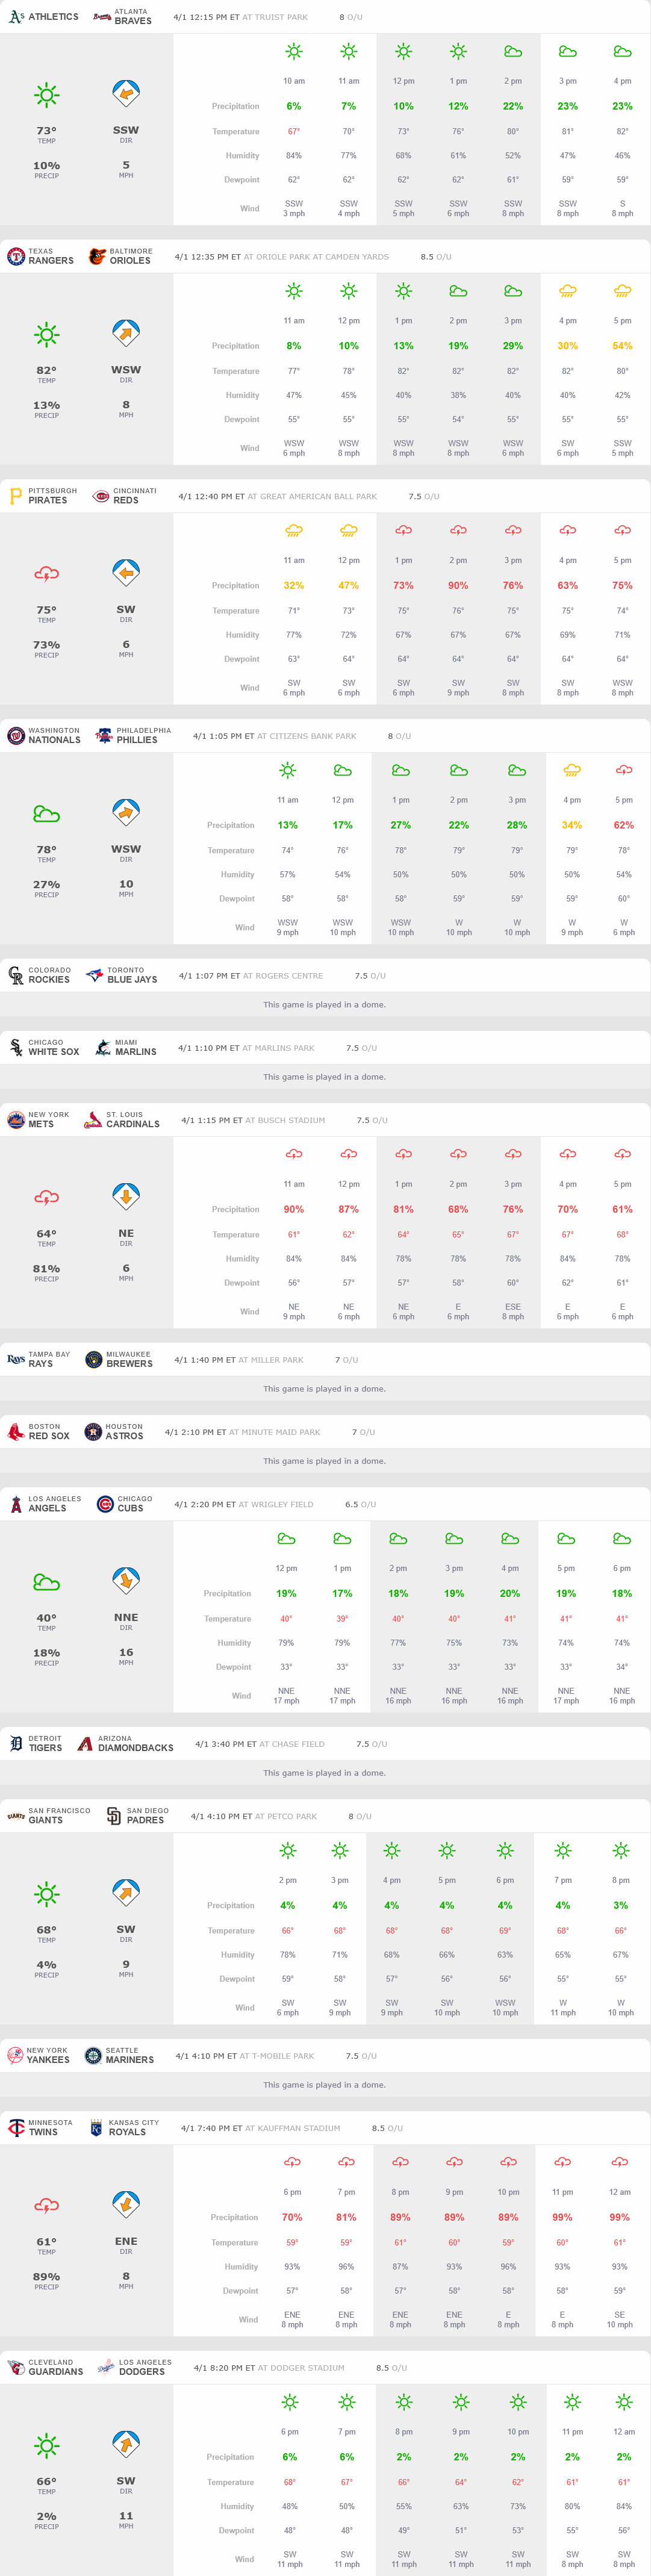Click the Chicago Cubs logo
Viewport: 651px width, 2576px height.
click(x=105, y=1504)
